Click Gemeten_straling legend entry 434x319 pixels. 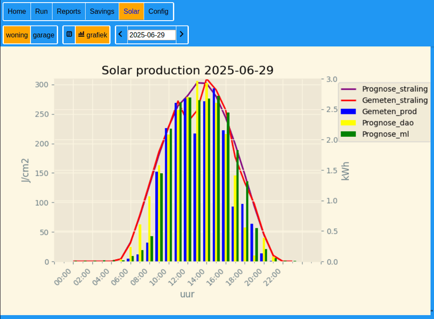[x=384, y=100]
